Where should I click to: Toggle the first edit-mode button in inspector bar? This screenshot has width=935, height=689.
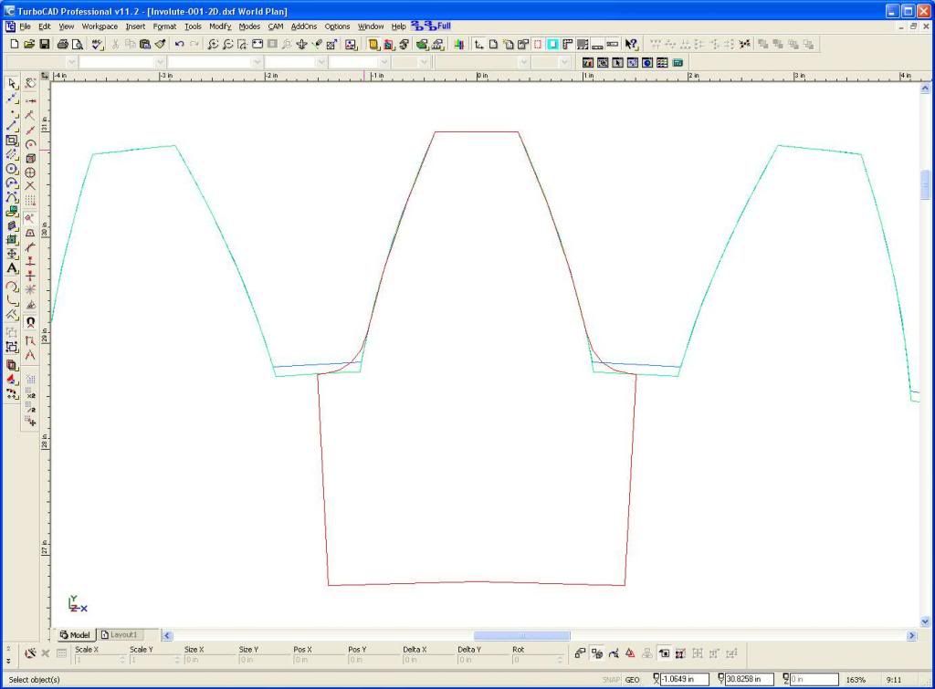(580, 653)
